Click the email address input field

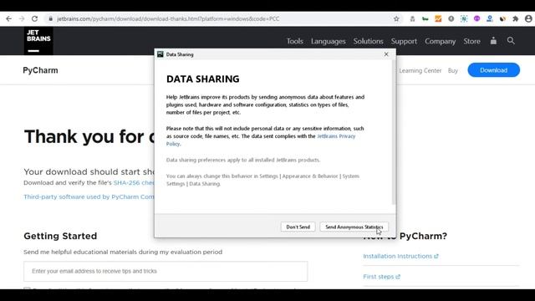pos(166,271)
